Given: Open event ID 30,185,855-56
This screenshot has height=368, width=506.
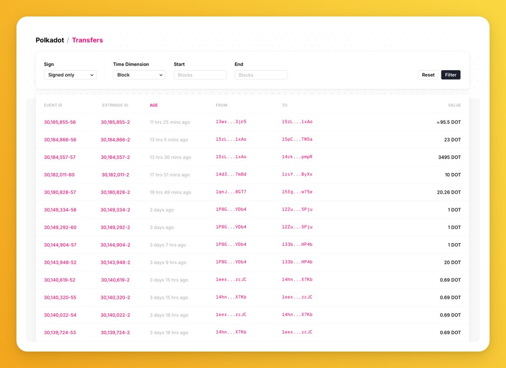Looking at the screenshot, I should point(60,122).
